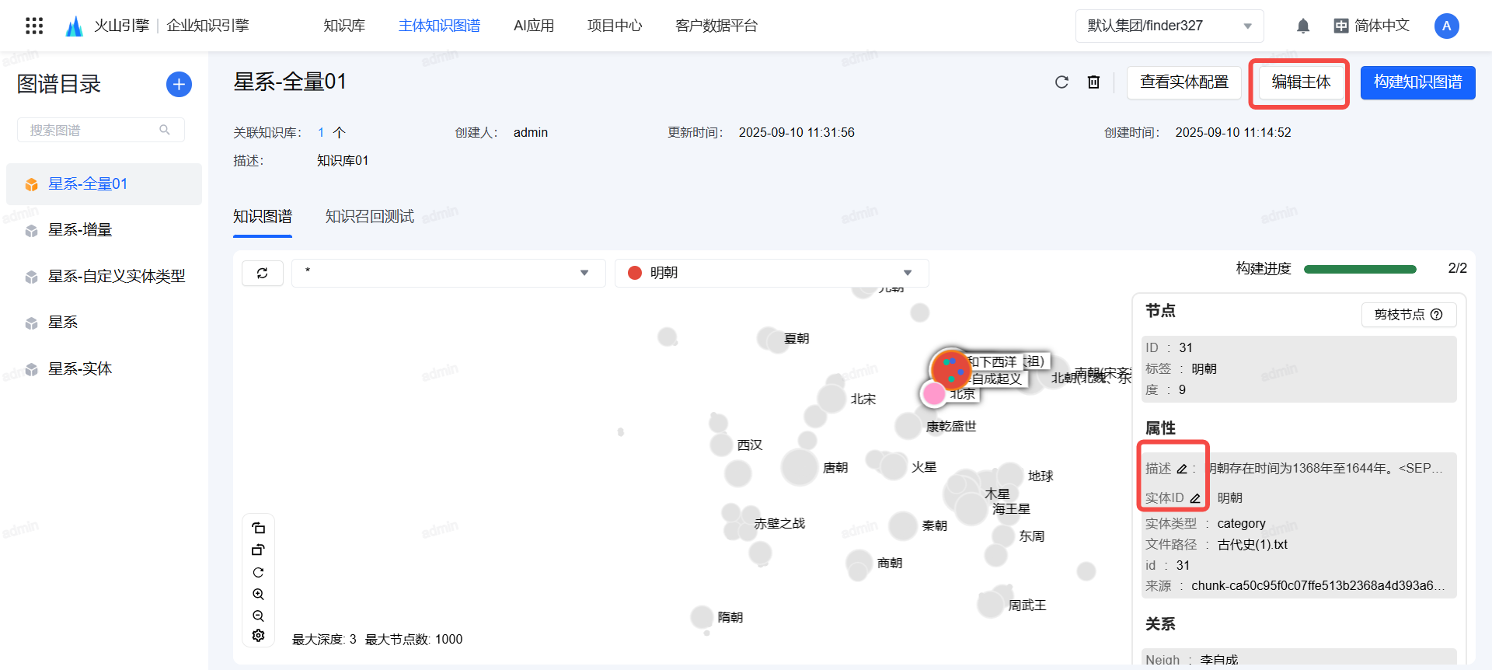Click the 唐朝 node label
The width and height of the screenshot is (1492, 670).
point(835,467)
